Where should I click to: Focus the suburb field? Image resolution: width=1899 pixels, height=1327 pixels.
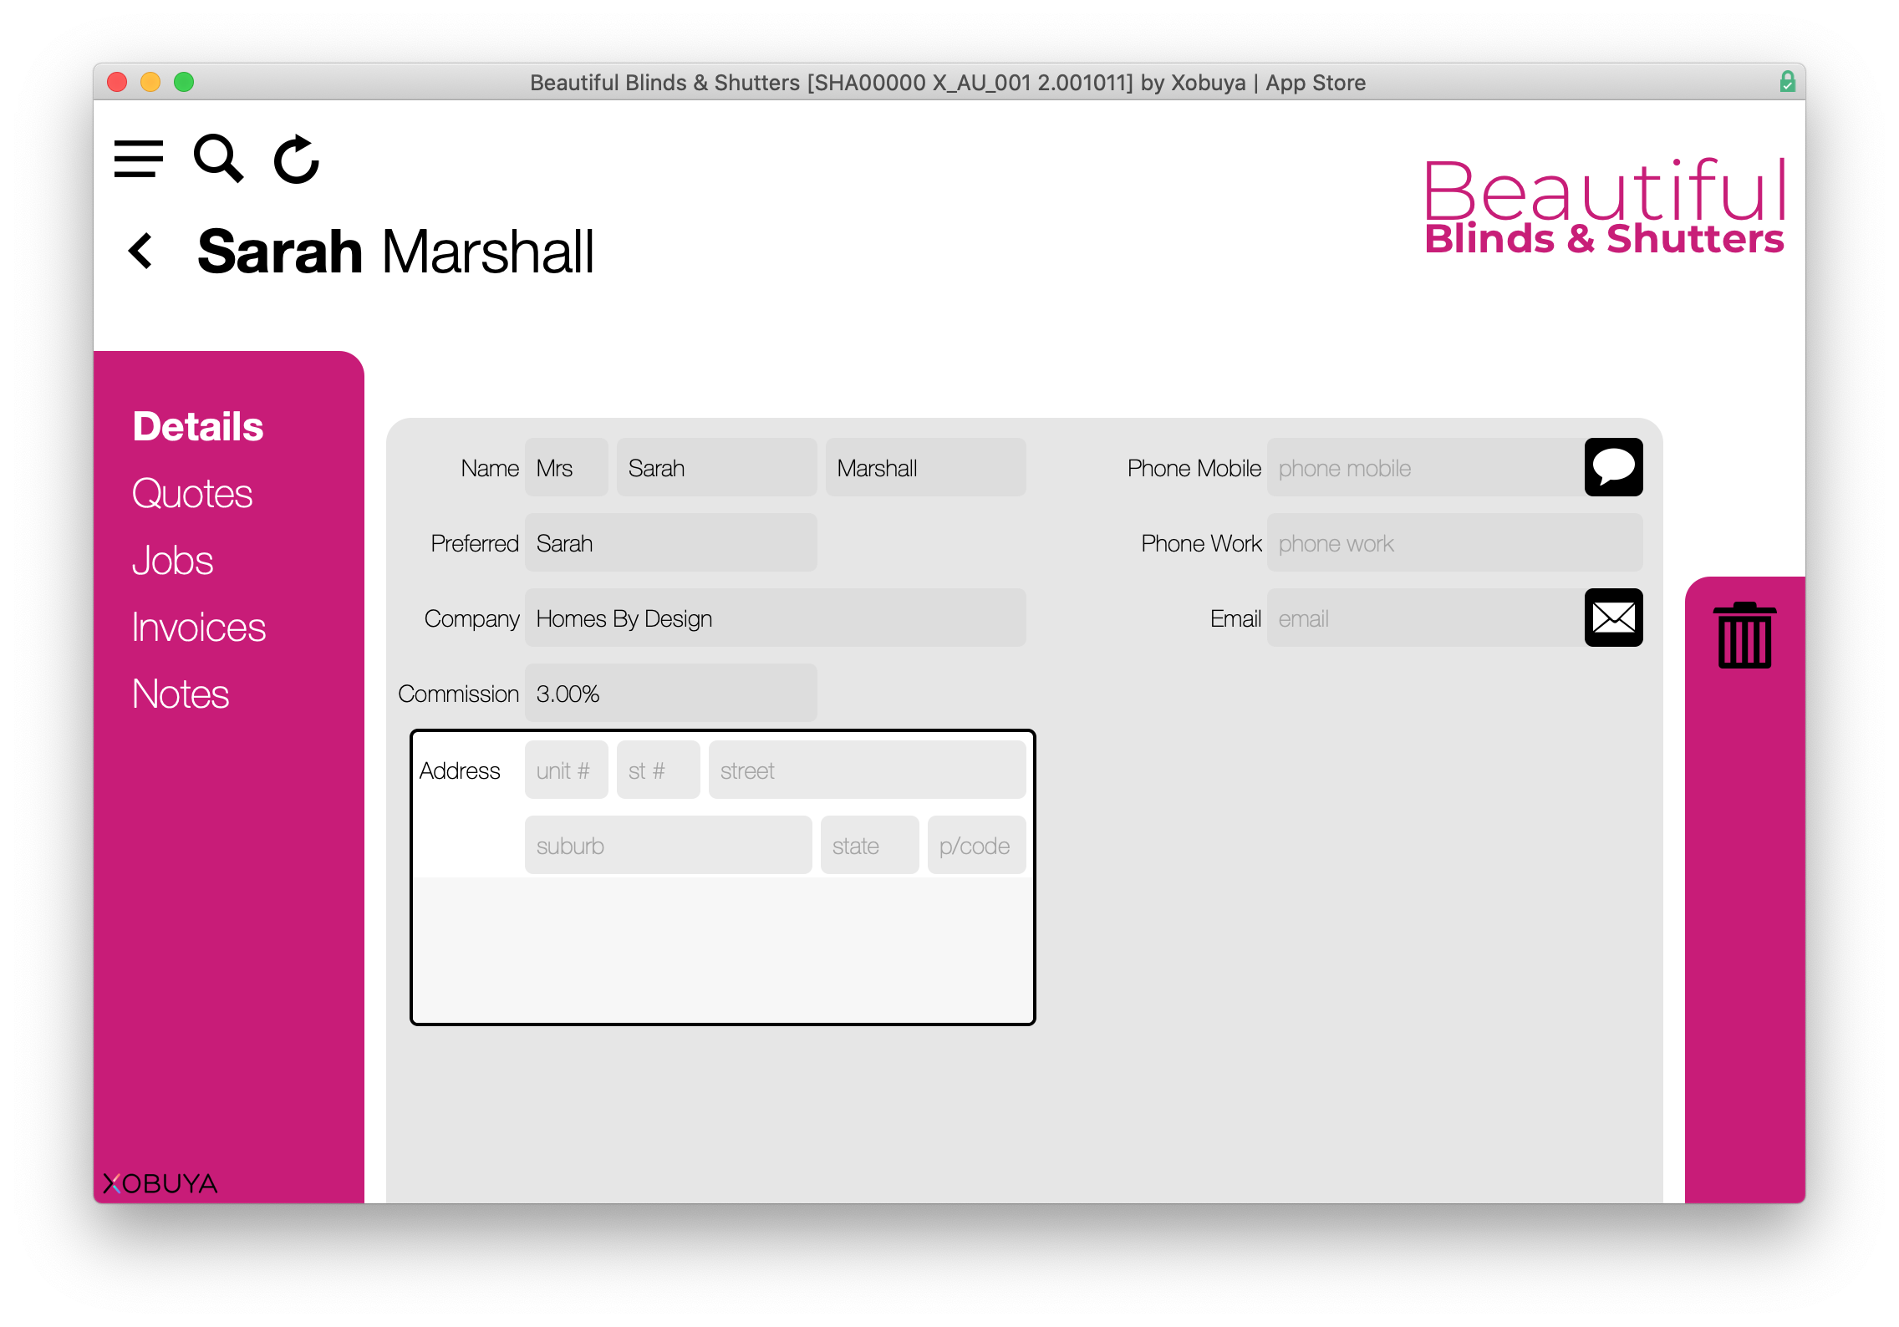pyautogui.click(x=669, y=845)
